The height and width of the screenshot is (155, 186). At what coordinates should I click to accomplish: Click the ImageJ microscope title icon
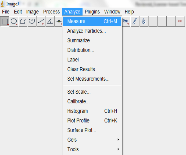pyautogui.click(x=2, y=4)
